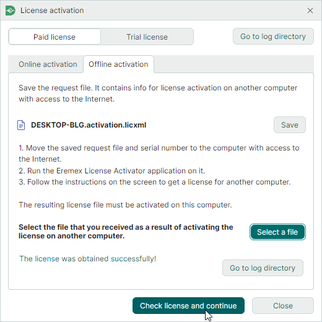This screenshot has height=322, width=322.
Task: Open the Online activation tab
Action: coord(48,64)
